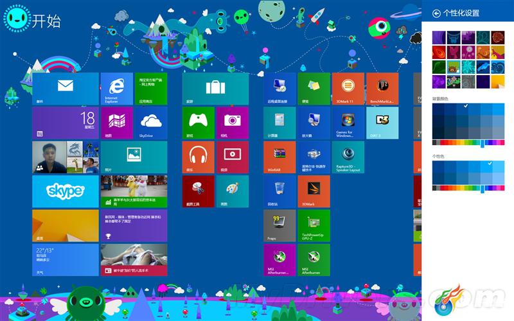The width and height of the screenshot is (514, 321).
Task: Launch the magenta MSI Afterburner tile
Action: click(x=279, y=260)
